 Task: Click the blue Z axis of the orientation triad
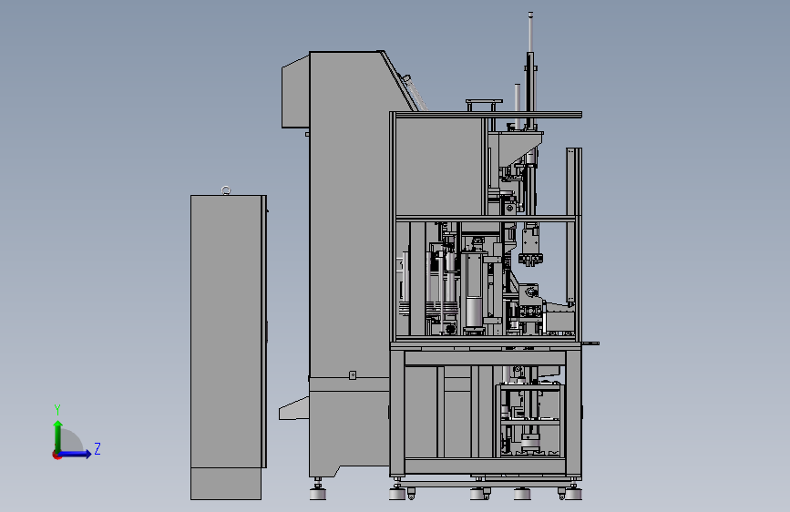76,454
